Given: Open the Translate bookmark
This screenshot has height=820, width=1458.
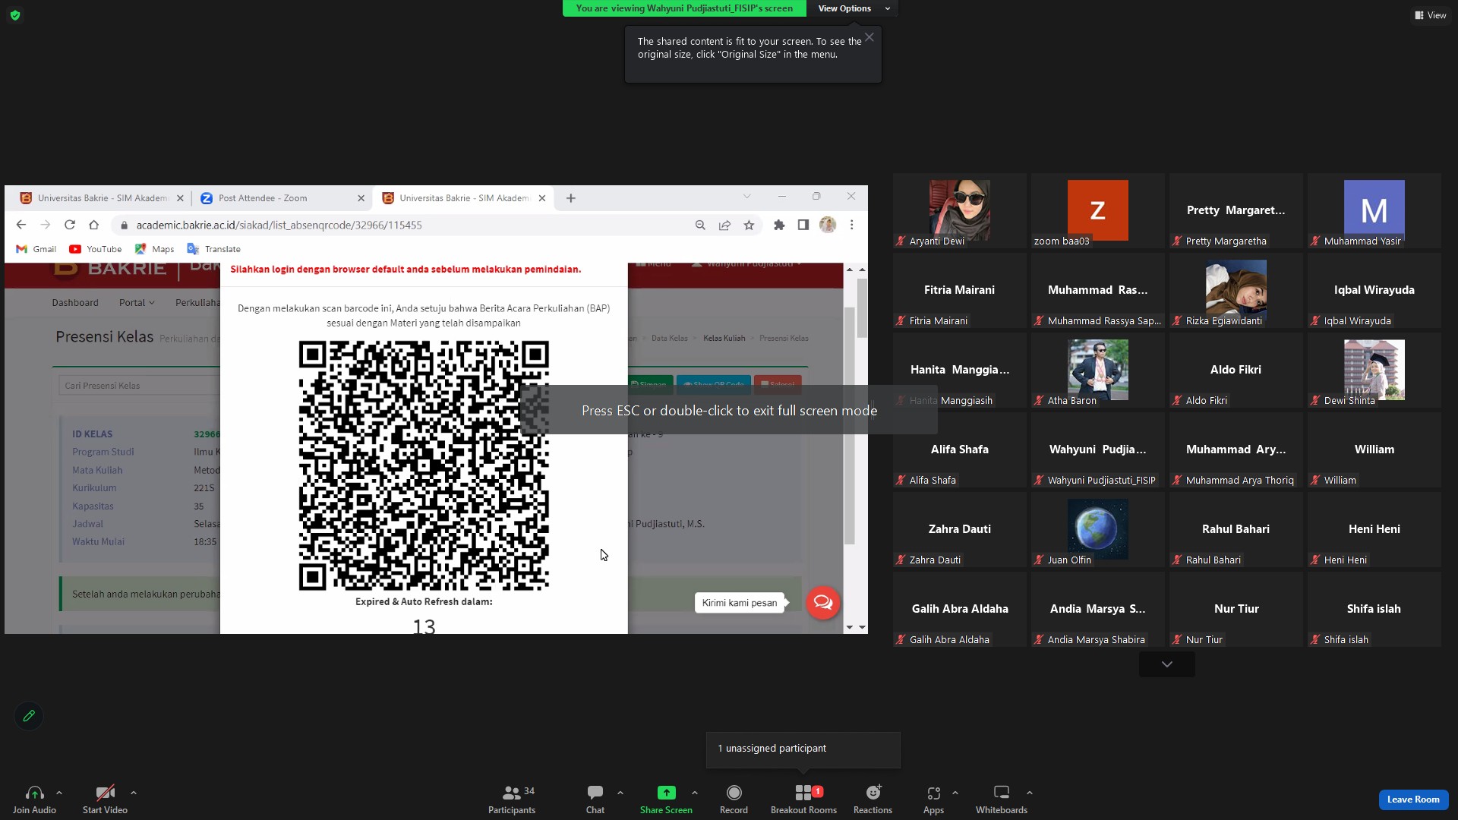Looking at the screenshot, I should point(214,249).
